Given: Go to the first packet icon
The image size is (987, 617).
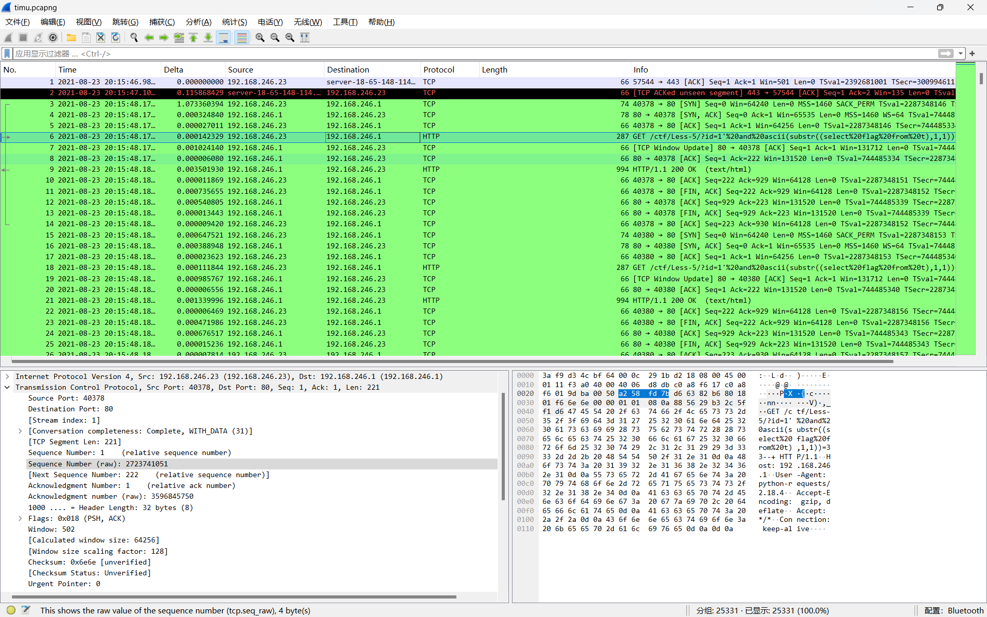Looking at the screenshot, I should point(193,38).
